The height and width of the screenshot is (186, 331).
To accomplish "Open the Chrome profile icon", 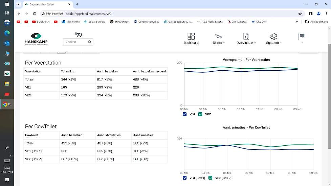I will (x=318, y=14).
